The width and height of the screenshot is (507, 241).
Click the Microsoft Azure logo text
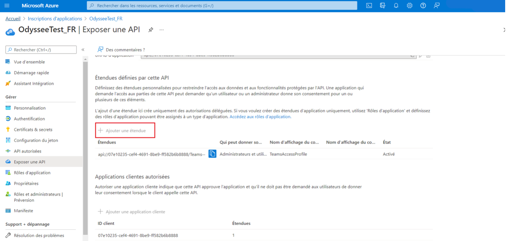point(40,6)
